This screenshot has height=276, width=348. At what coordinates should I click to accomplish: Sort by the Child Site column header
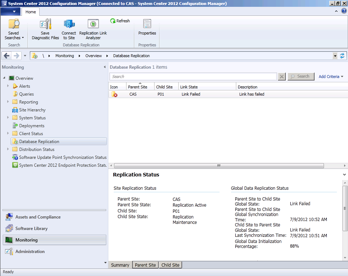[167, 87]
